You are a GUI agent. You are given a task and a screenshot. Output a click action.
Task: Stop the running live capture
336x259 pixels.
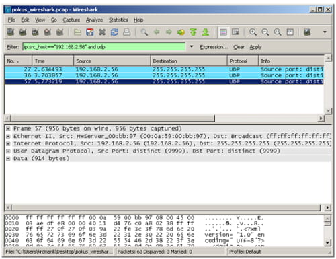point(48,32)
